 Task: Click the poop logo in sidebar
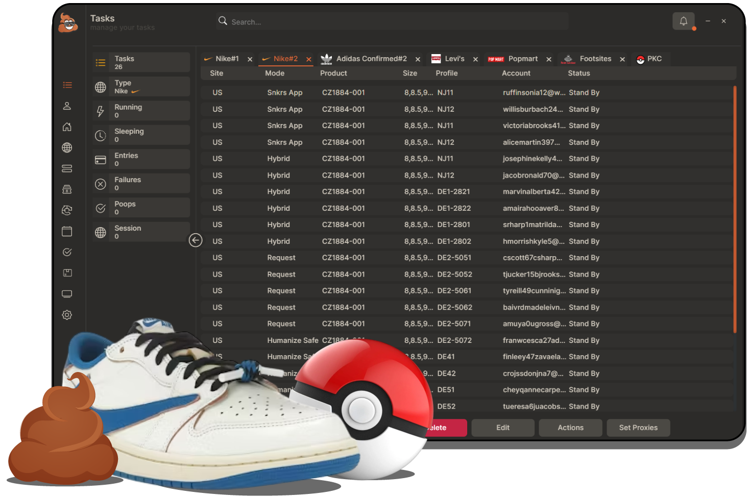point(68,23)
